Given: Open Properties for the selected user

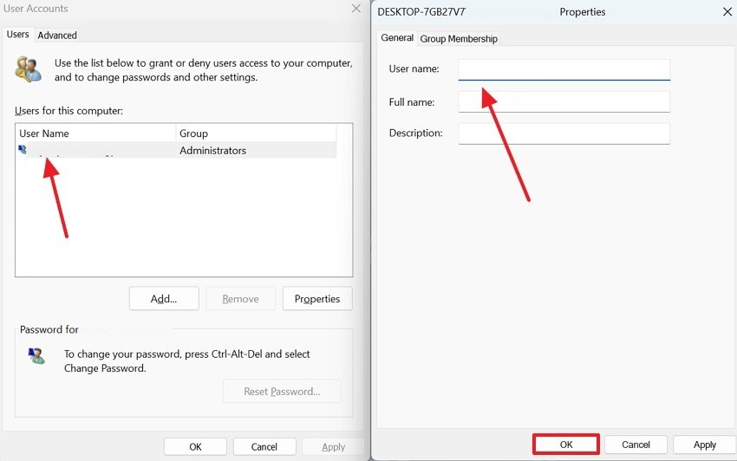Looking at the screenshot, I should pos(317,299).
